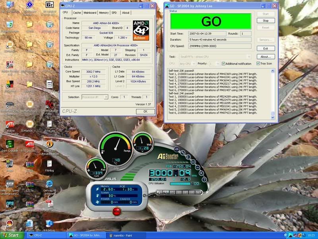This screenshot has width=318, height=239.
Task: Toggle the Tray Icon checkbox
Action: click(258, 63)
